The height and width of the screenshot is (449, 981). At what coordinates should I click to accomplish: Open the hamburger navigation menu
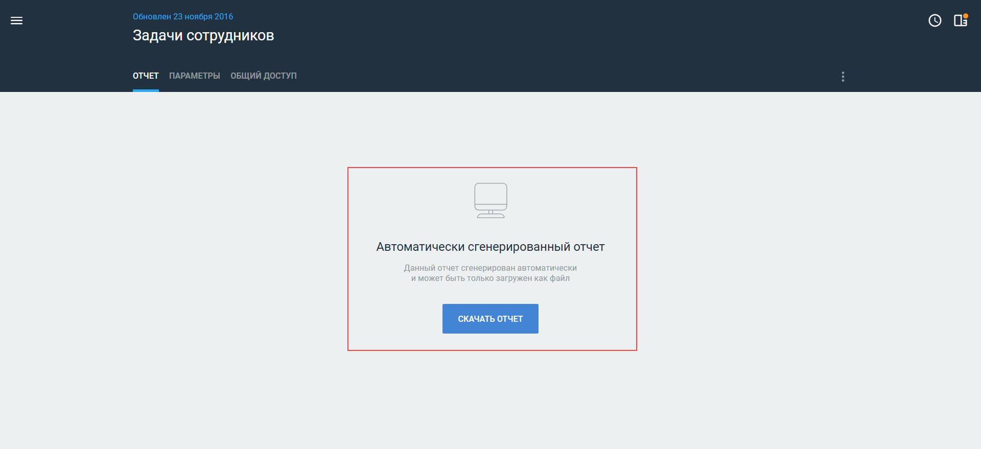coord(16,20)
